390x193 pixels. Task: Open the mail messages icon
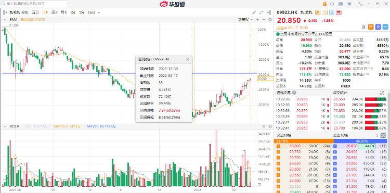(341, 4)
